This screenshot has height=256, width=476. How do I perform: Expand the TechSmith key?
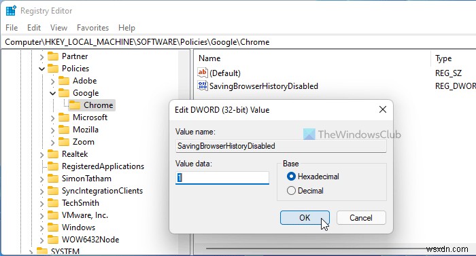[x=42, y=203]
